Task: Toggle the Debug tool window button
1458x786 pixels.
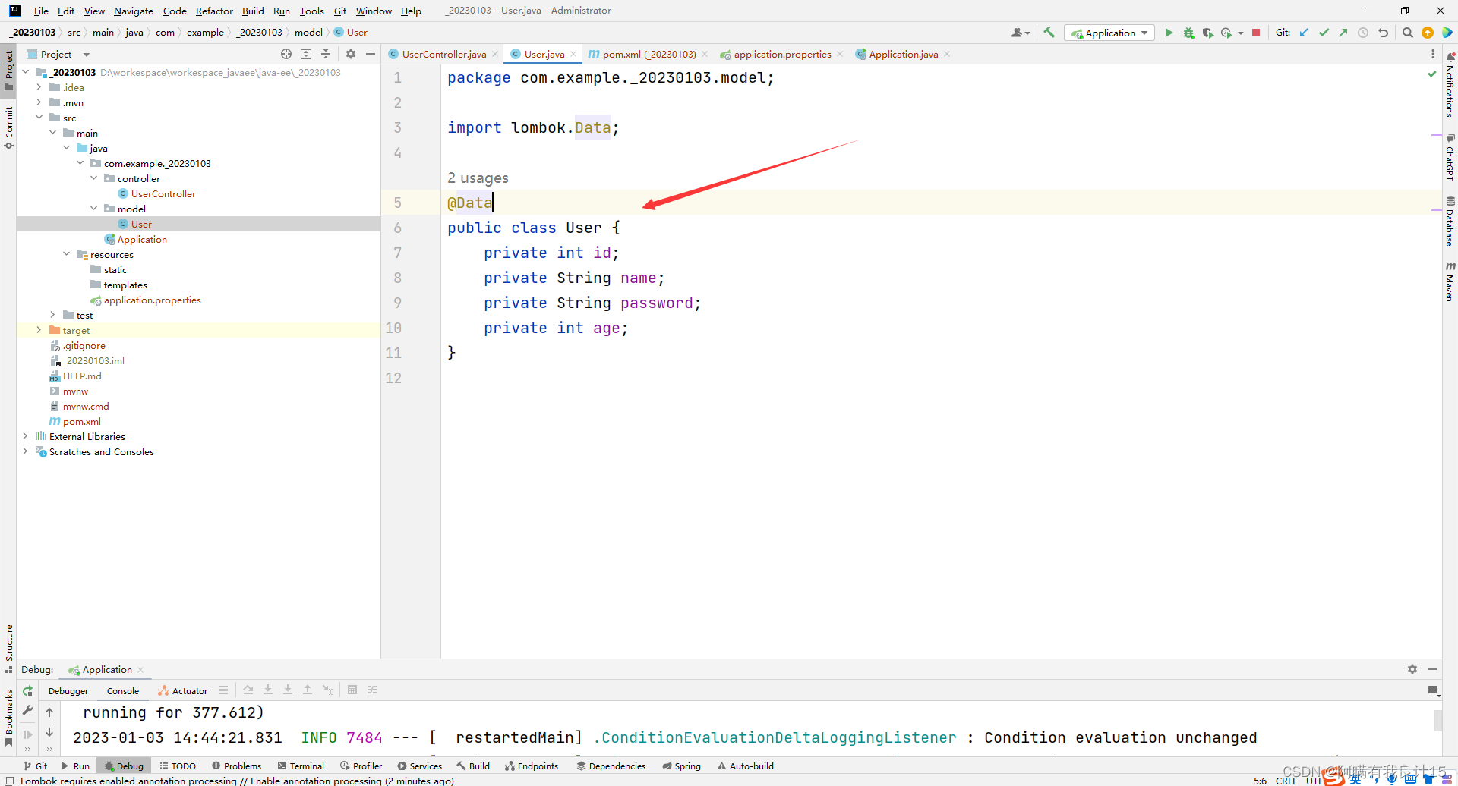Action: pos(124,766)
